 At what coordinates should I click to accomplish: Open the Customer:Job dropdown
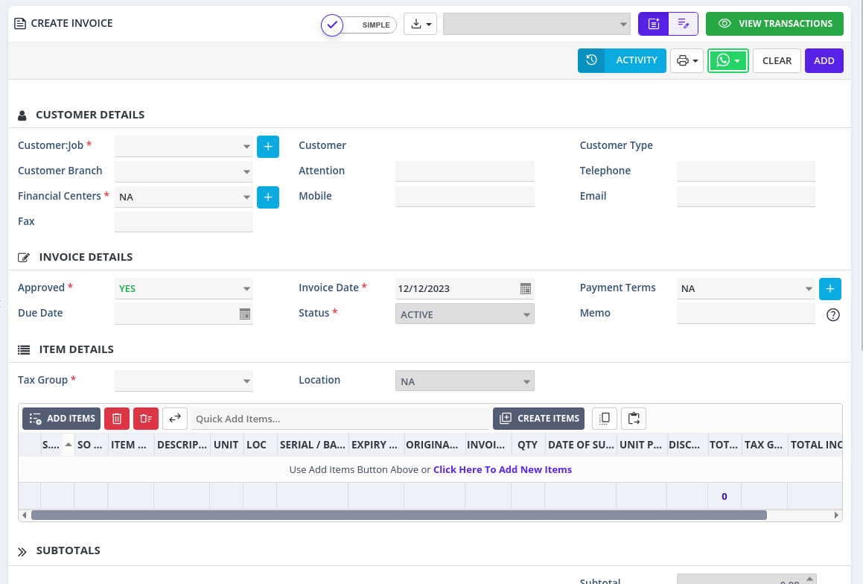184,147
